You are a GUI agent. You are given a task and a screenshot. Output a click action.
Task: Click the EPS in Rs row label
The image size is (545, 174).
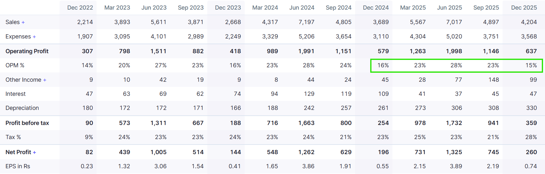point(18,166)
